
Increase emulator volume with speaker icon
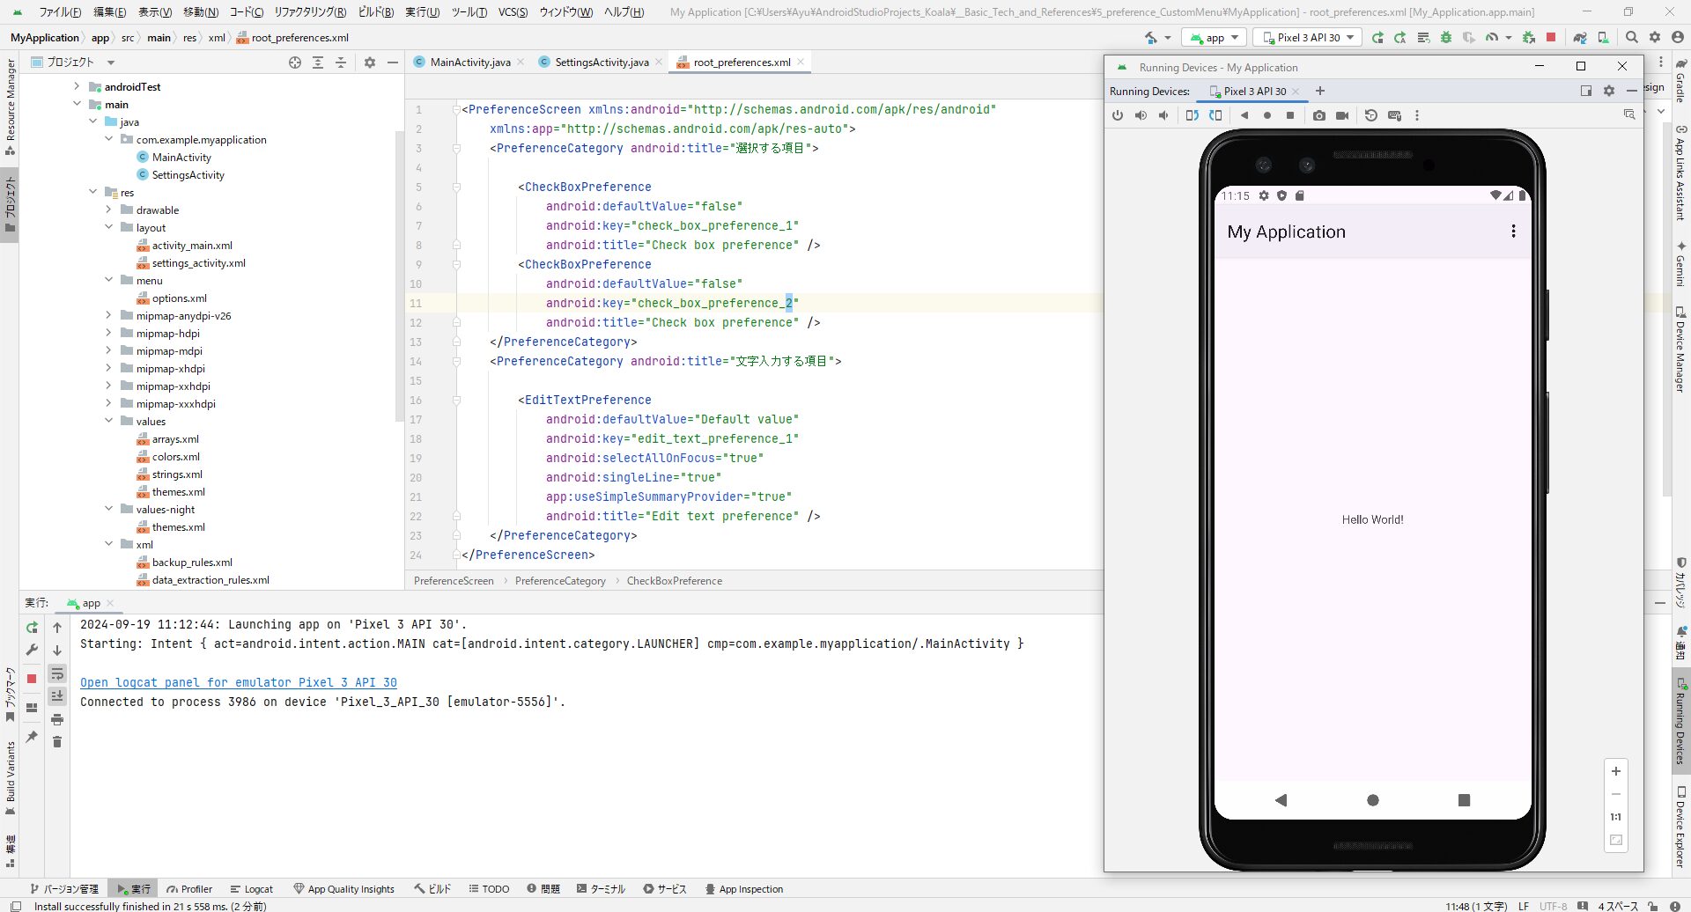coord(1141,115)
